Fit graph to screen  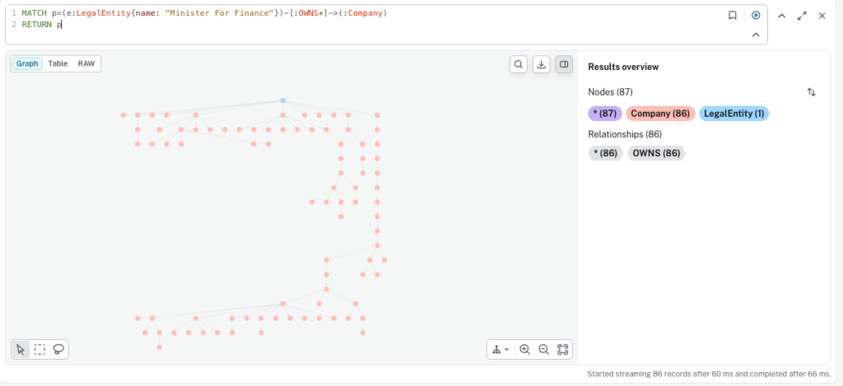[562, 349]
